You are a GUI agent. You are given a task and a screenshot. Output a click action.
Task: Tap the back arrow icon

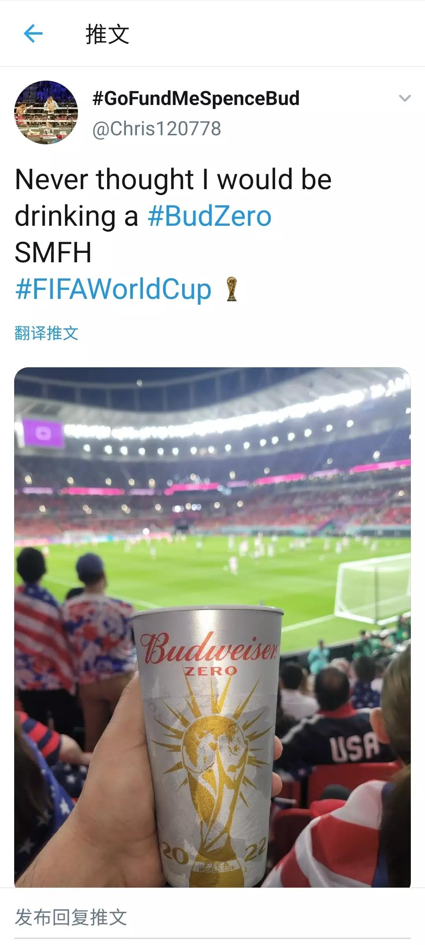(33, 34)
